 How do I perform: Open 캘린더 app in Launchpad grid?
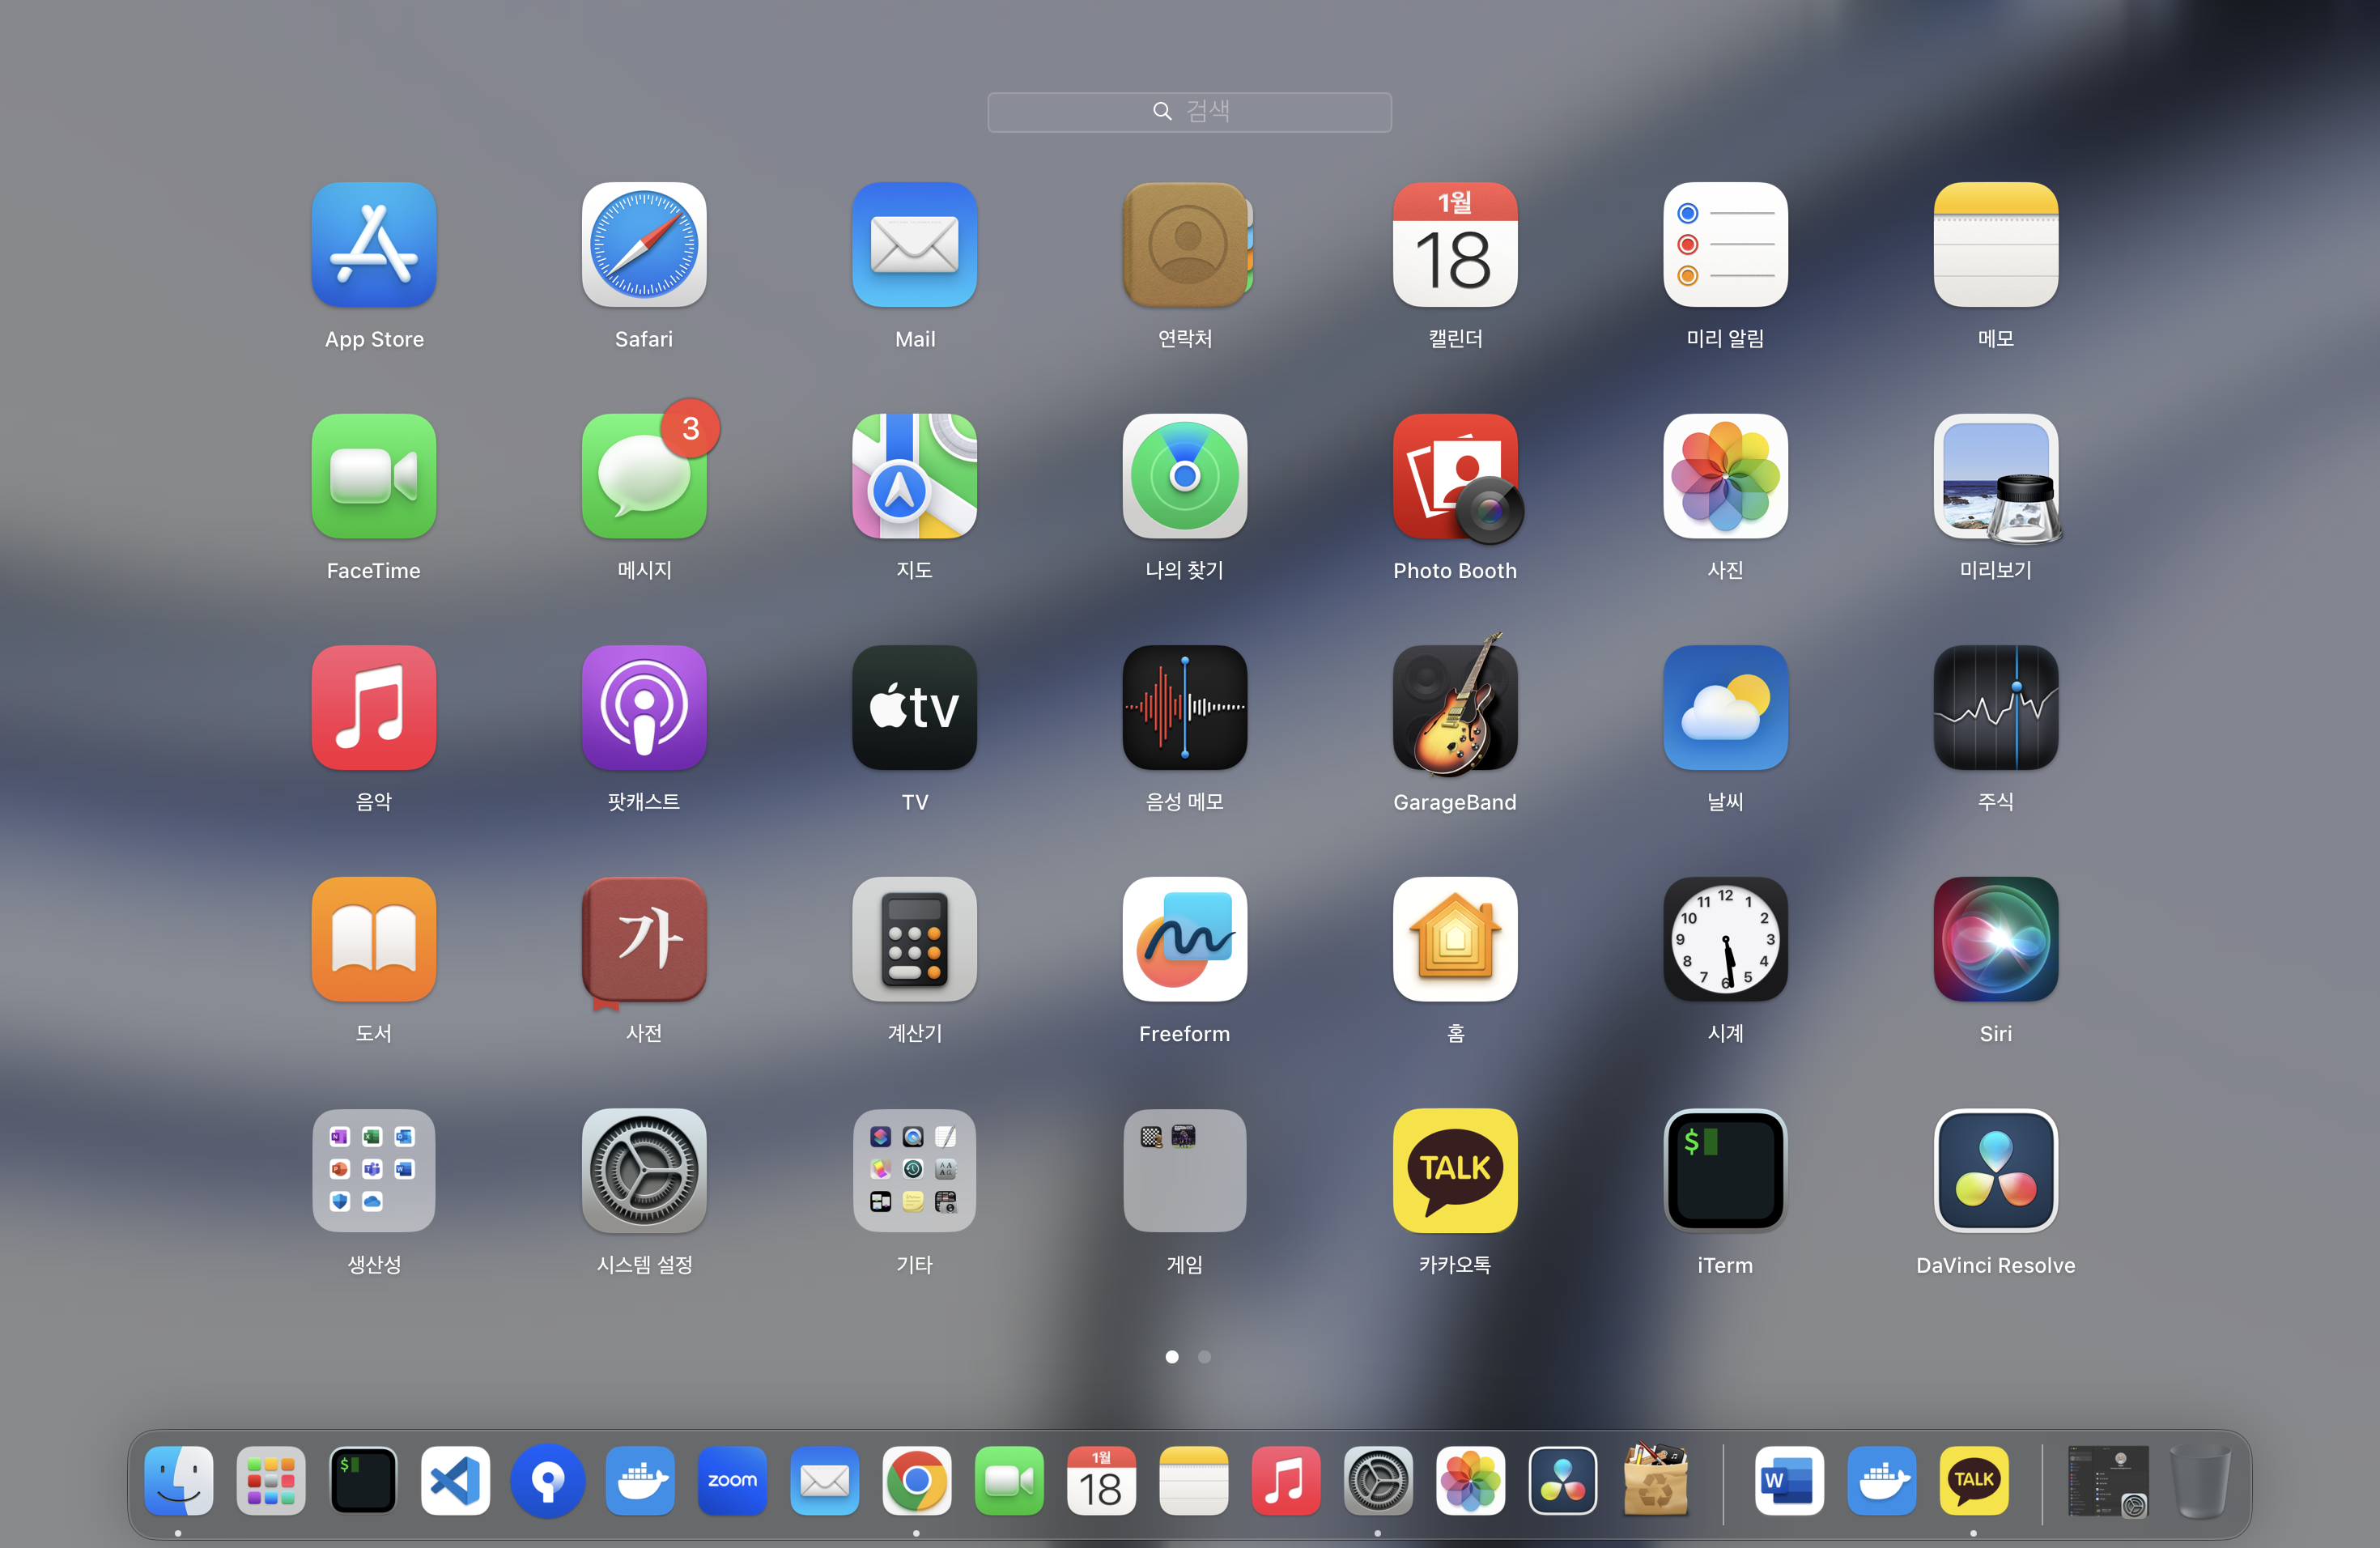[x=1455, y=244]
